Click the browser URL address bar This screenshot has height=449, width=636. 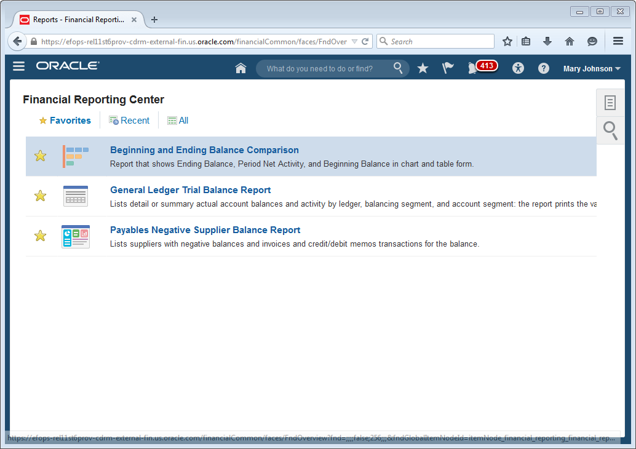click(x=194, y=41)
